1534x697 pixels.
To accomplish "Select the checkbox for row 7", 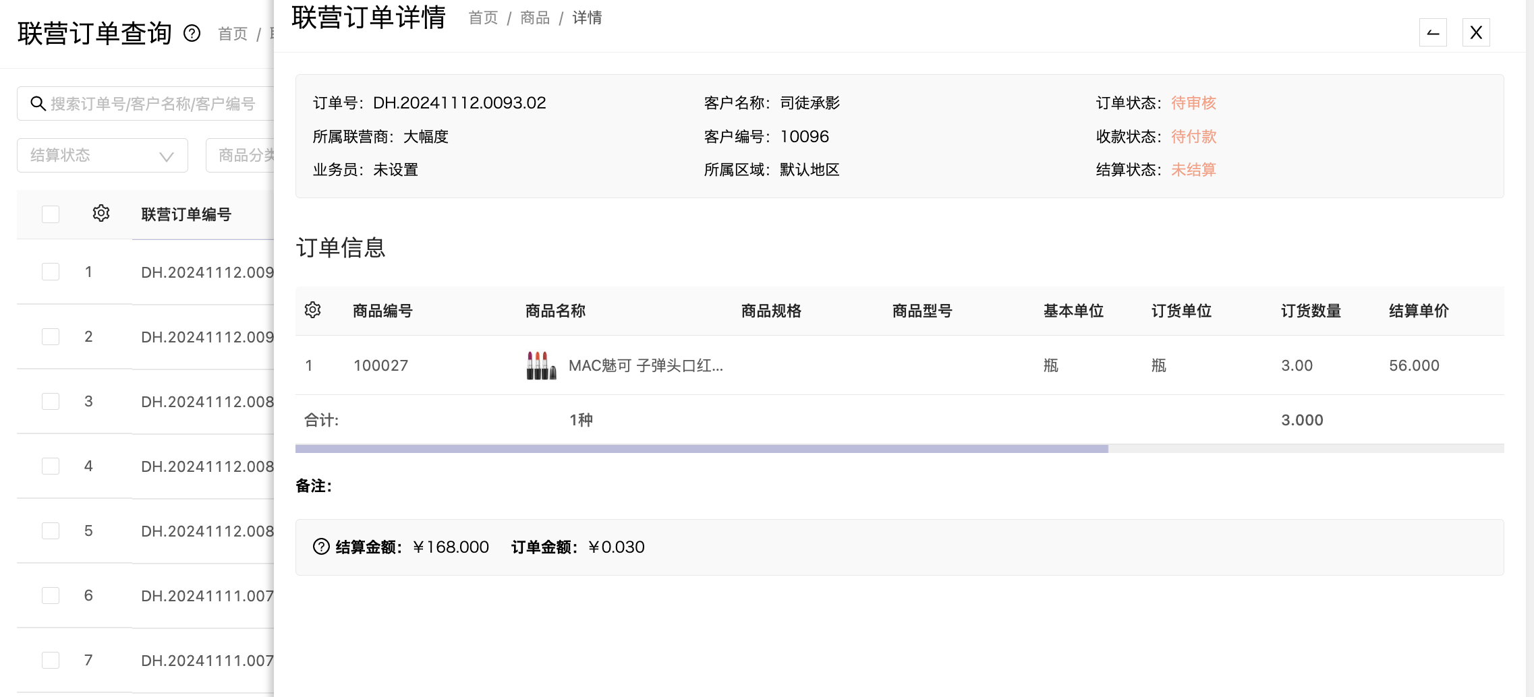I will [x=51, y=660].
